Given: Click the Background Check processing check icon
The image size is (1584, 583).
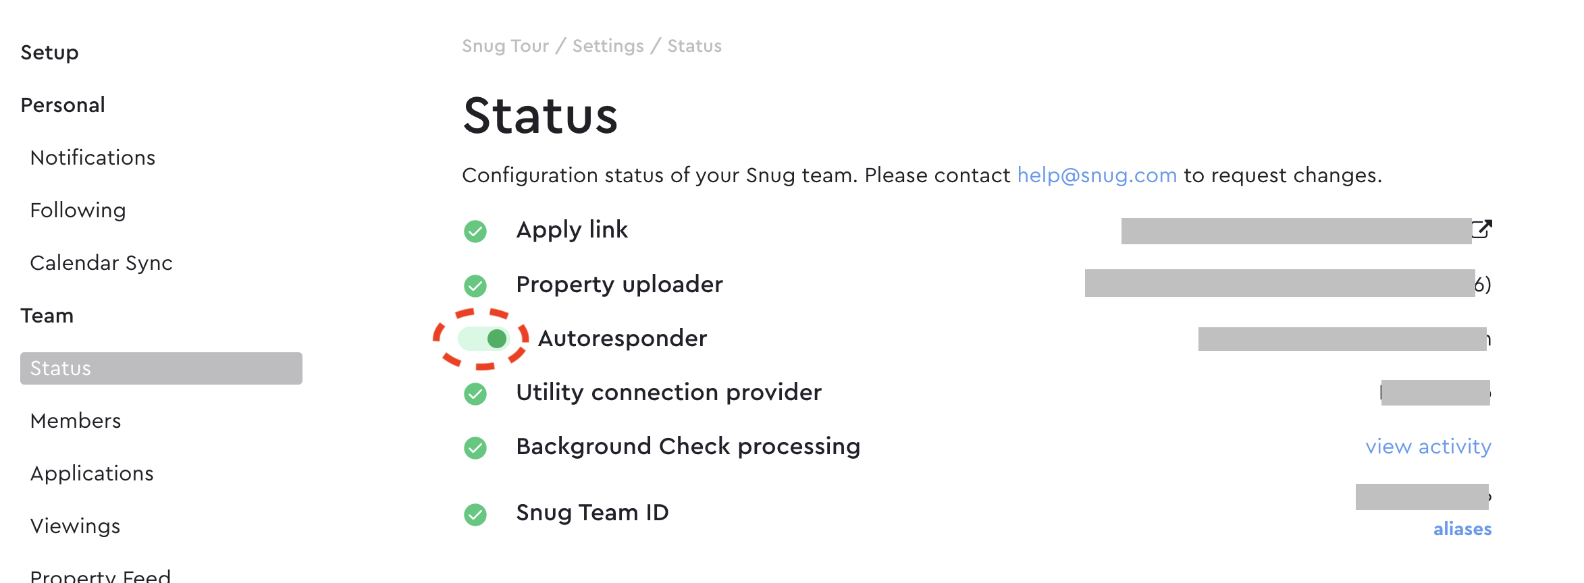Looking at the screenshot, I should [x=475, y=447].
